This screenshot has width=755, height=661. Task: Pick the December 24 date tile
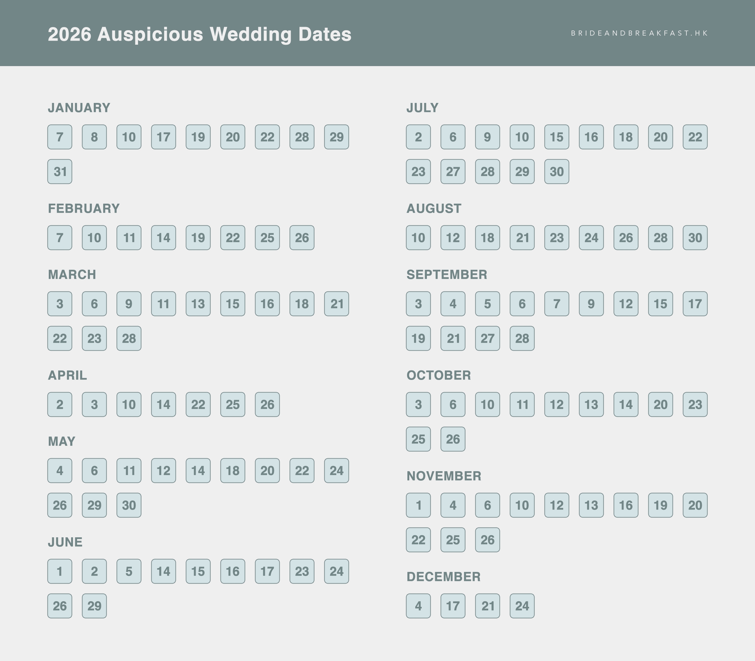pyautogui.click(x=522, y=606)
